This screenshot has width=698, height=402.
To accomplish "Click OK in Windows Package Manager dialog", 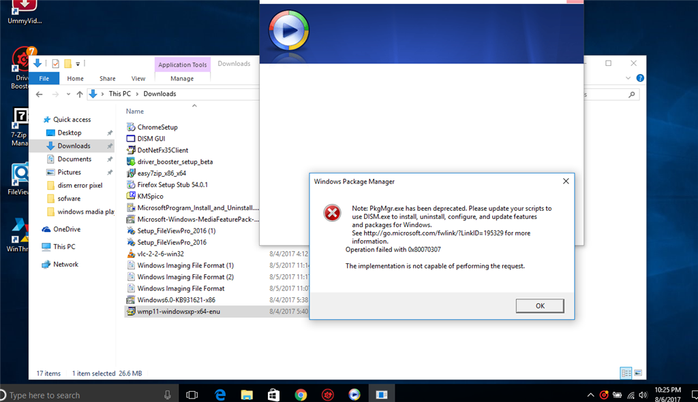I will (x=540, y=305).
